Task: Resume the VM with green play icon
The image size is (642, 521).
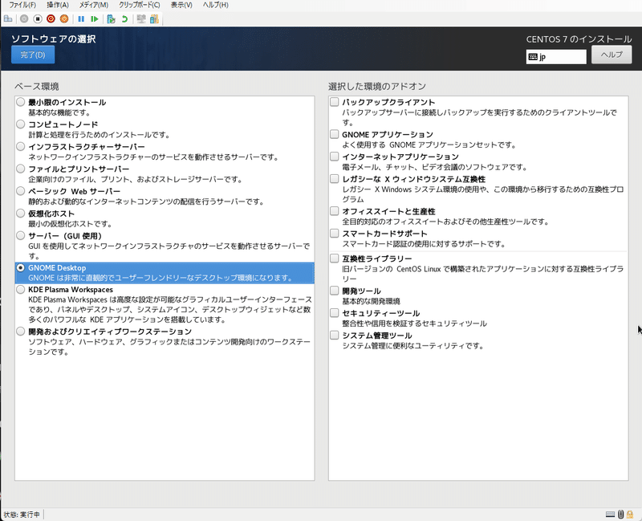Action: coord(95,21)
